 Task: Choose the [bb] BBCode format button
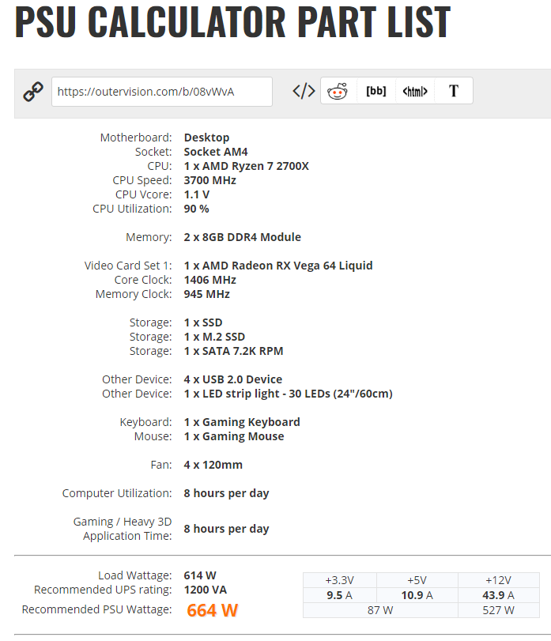click(x=376, y=91)
